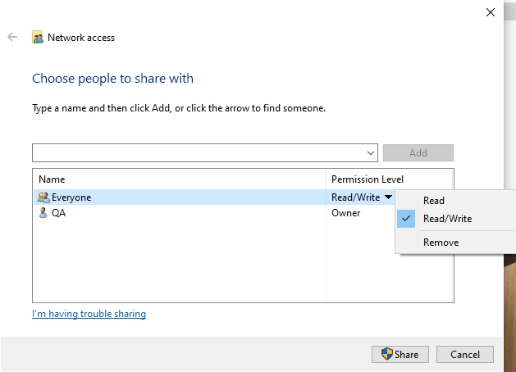Click the QA user icon
Image resolution: width=516 pixels, height=372 pixels.
tap(43, 212)
